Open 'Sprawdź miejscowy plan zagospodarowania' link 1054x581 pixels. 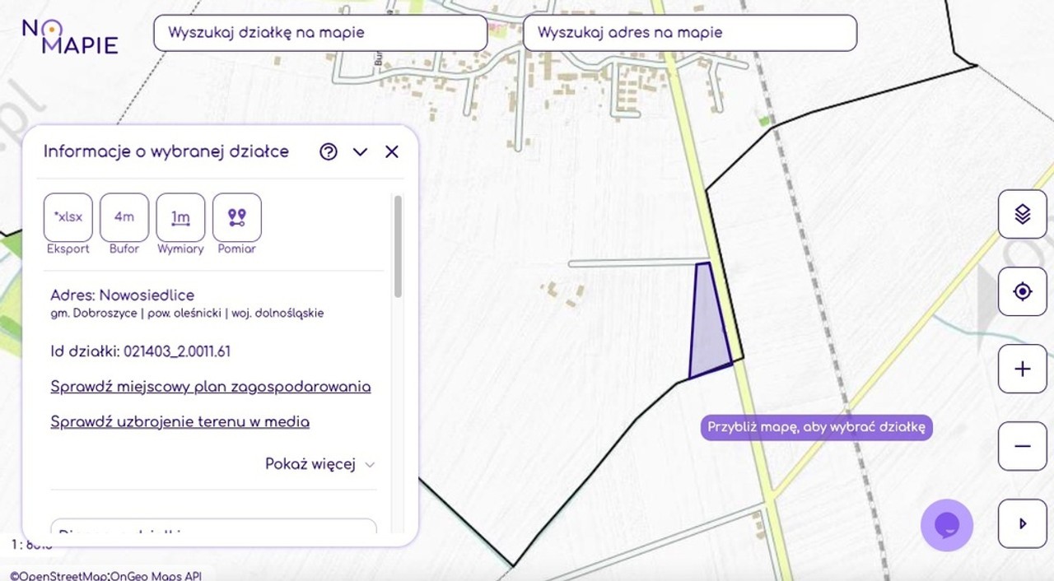pyautogui.click(x=211, y=387)
